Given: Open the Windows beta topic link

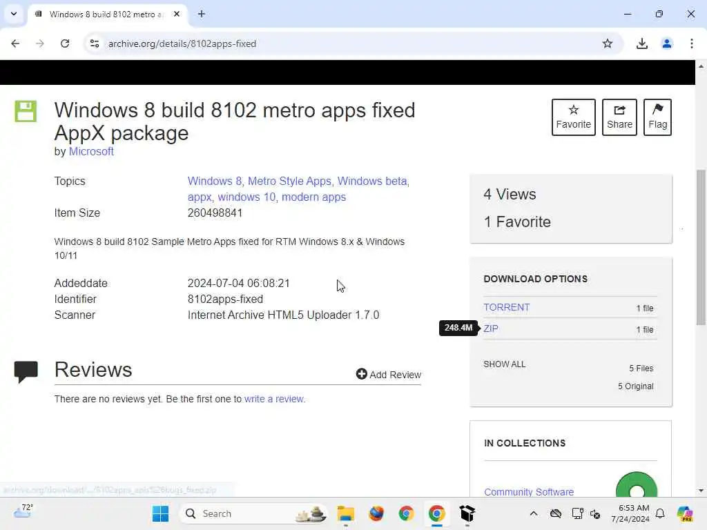Looking at the screenshot, I should [372, 181].
